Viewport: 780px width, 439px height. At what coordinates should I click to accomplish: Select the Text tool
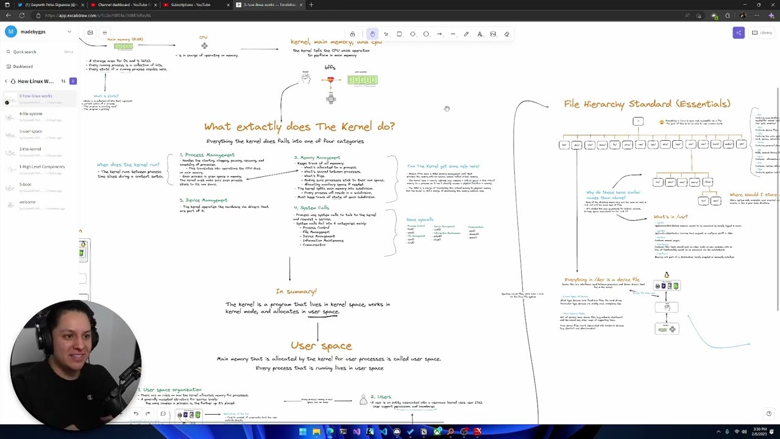coord(480,34)
